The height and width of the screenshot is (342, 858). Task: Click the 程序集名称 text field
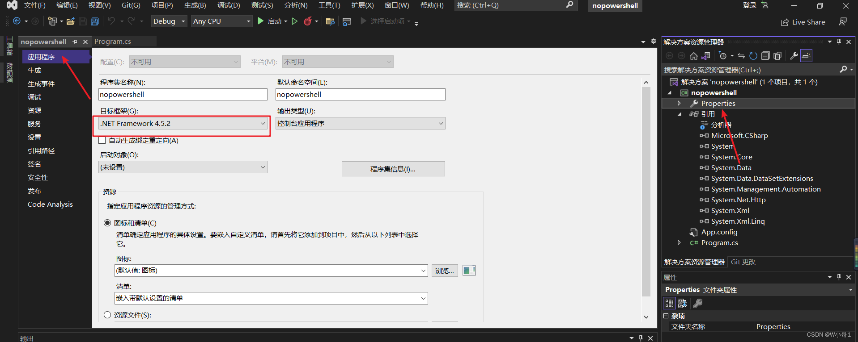click(x=183, y=94)
